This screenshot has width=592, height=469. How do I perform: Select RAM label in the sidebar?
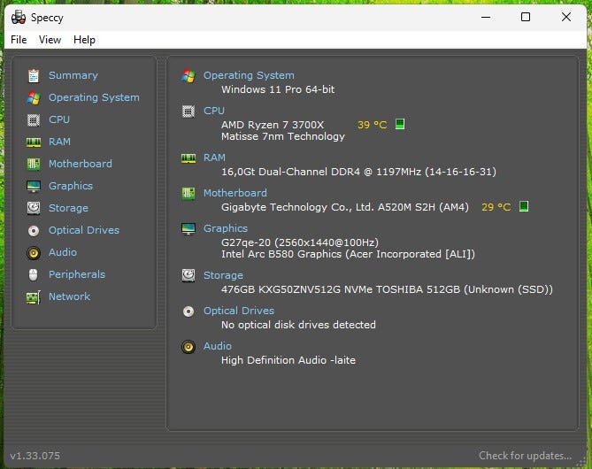(x=59, y=142)
